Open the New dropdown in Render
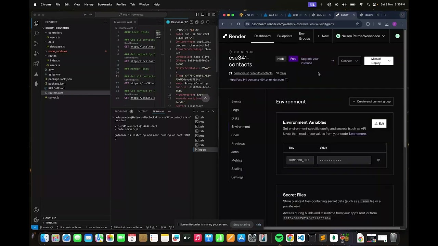This screenshot has width=438, height=246. pos(323,36)
